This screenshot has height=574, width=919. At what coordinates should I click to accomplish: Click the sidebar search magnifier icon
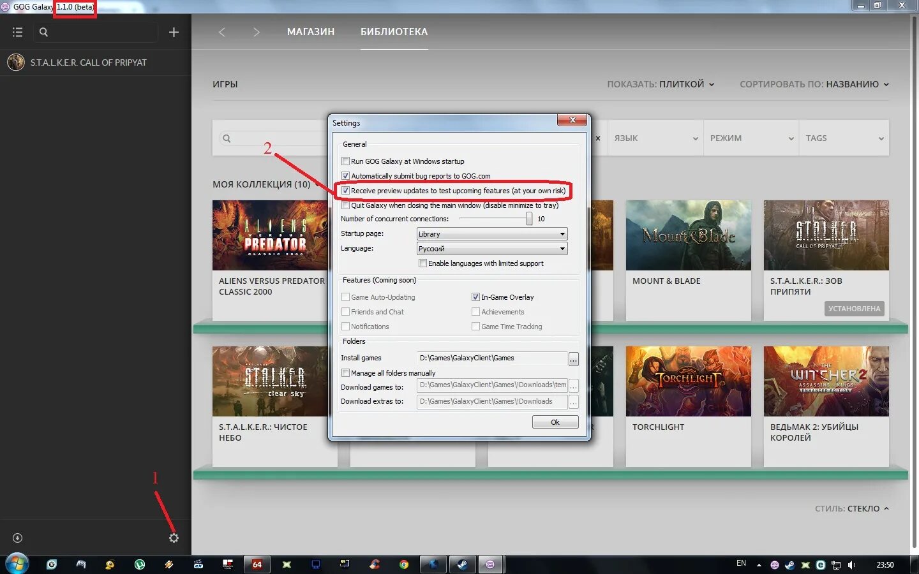coord(43,32)
